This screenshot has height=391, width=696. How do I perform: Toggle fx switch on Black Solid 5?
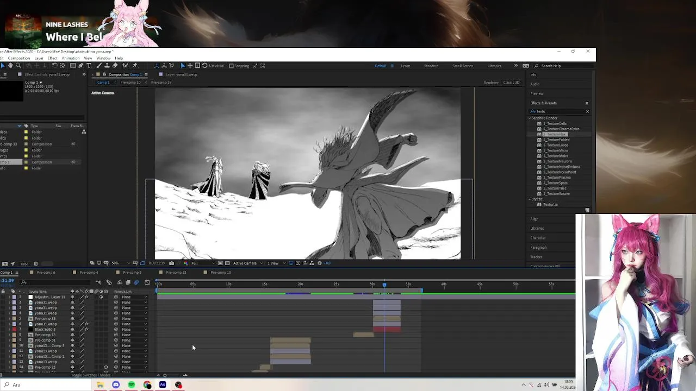point(86,329)
